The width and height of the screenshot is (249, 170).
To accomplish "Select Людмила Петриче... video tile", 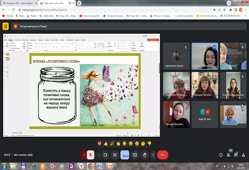I will (x=176, y=85).
